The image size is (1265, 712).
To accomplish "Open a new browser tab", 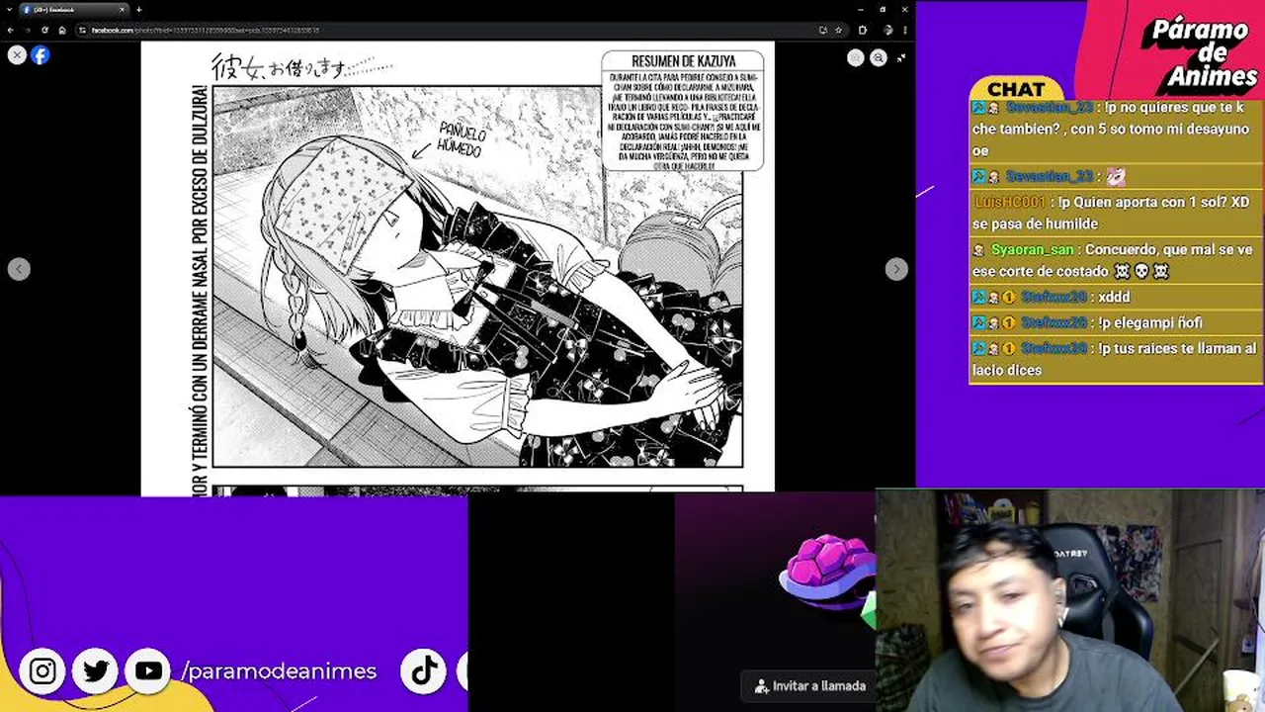I will tap(139, 10).
